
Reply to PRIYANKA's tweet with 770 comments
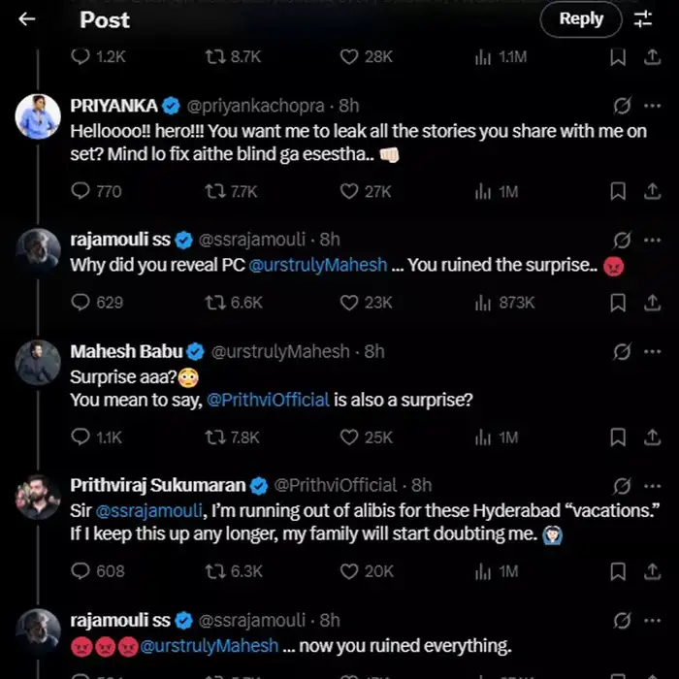pos(81,192)
